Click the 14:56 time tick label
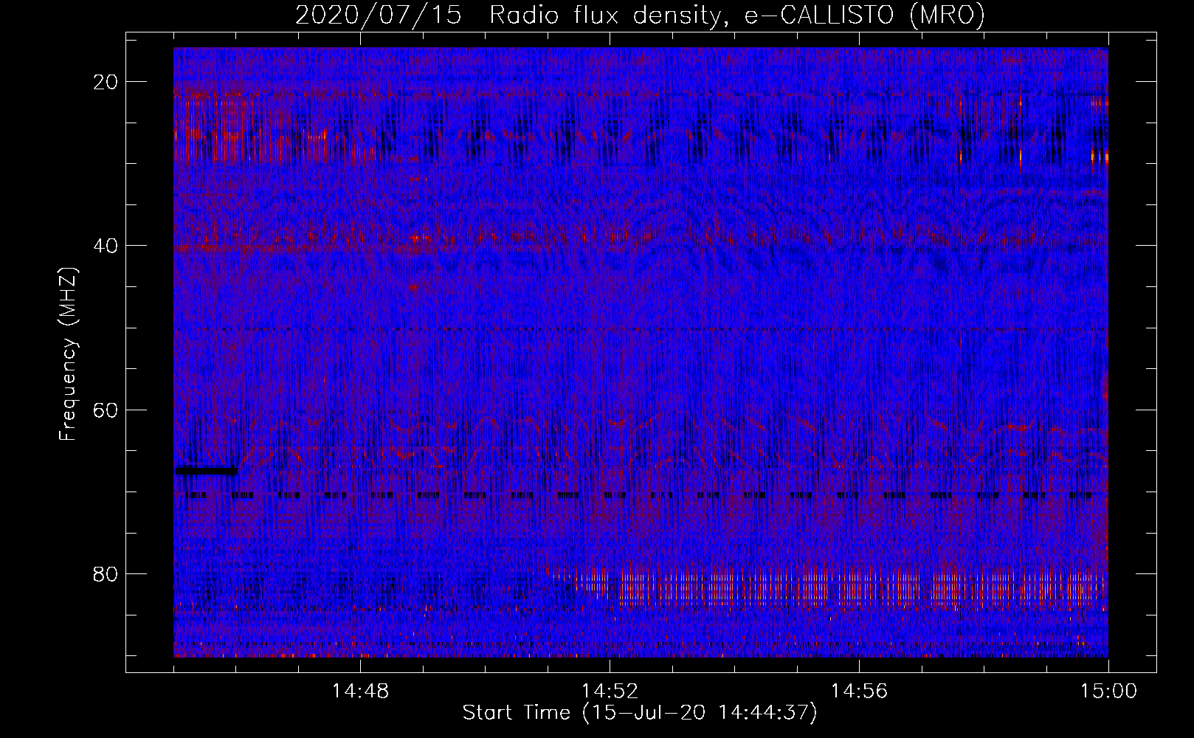This screenshot has height=738, width=1194. tap(859, 692)
